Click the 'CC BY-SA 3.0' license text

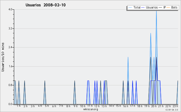pos(172,110)
